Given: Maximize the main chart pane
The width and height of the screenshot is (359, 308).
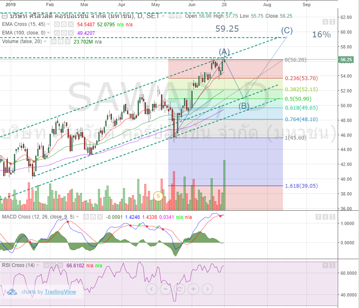Looking at the screenshot, I should click(x=332, y=22).
